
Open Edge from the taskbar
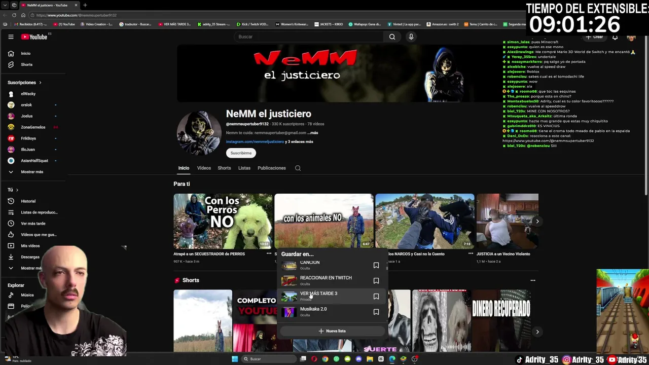392,359
